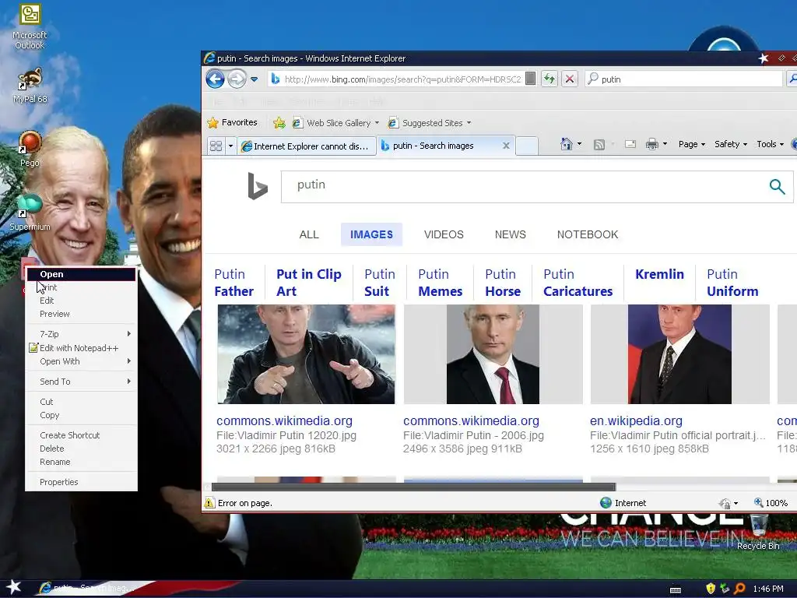Screen dimensions: 797x598
Task: Select Properties in the context menu
Action: pos(81,482)
